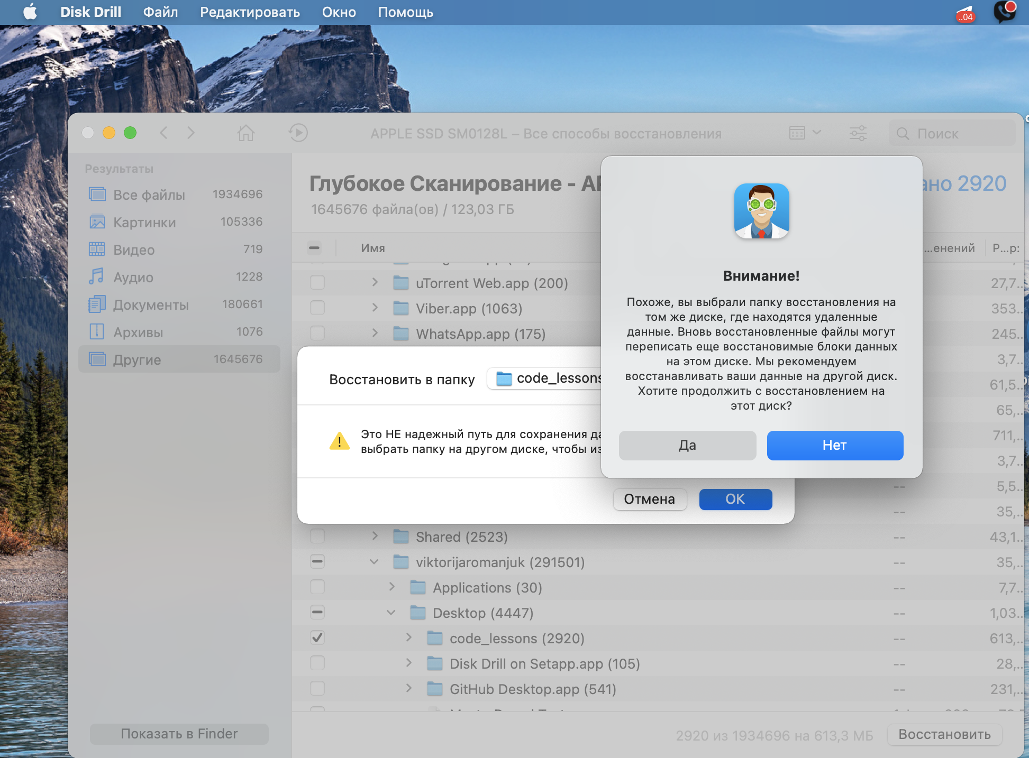Check the Viber.app checkbox
1029x758 pixels.
pyautogui.click(x=317, y=308)
